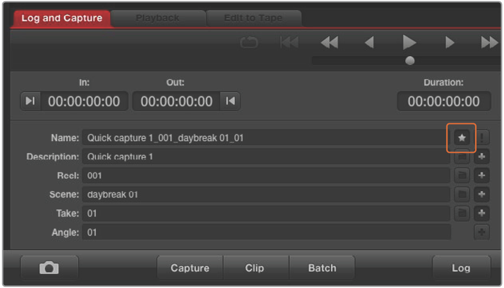
Task: Open the Edit to Tape tab
Action: tap(253, 19)
